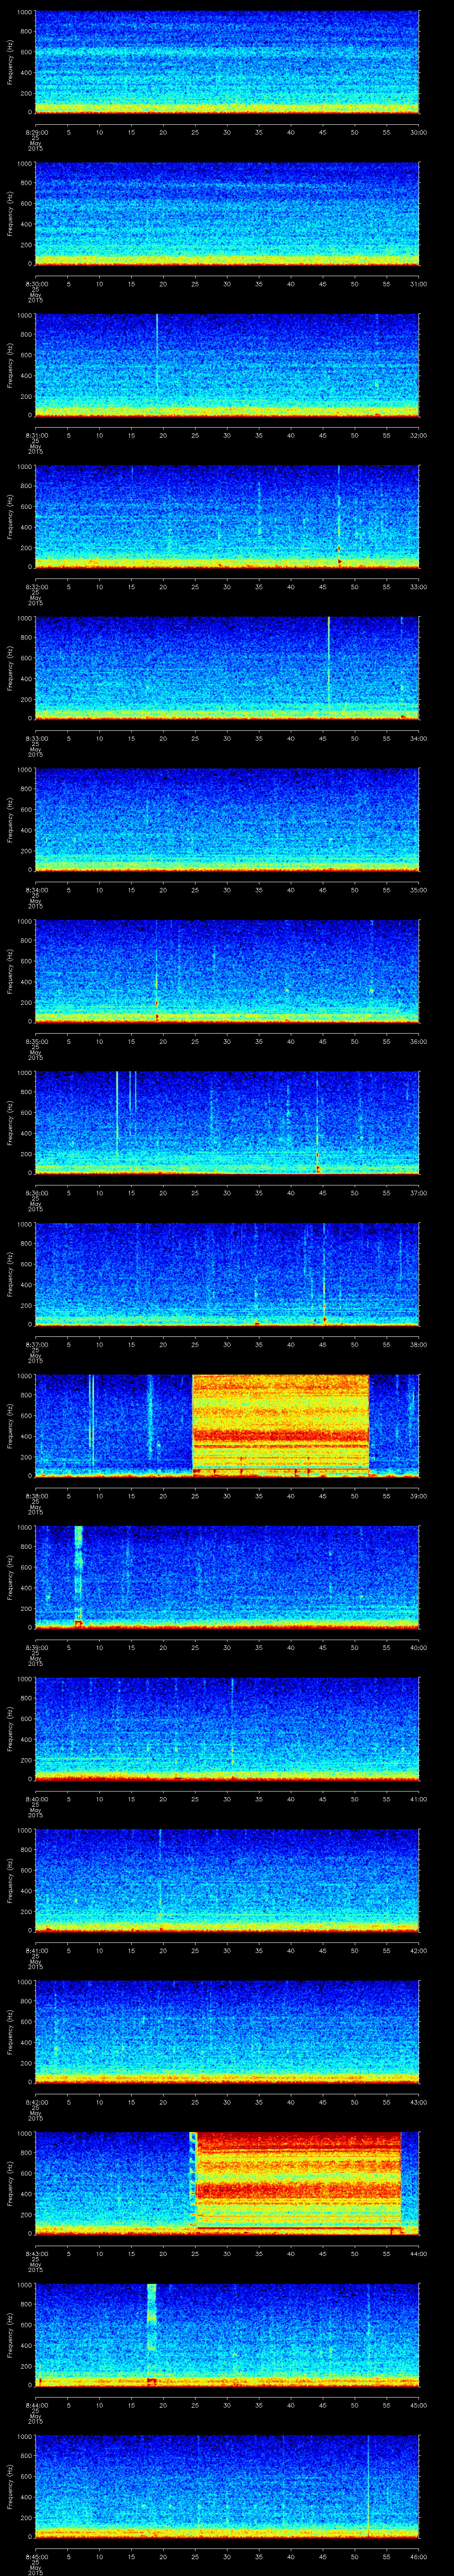Click the 30:00 end label of the first spectrogram
Screen dimensions: 454x2576
pos(418,132)
